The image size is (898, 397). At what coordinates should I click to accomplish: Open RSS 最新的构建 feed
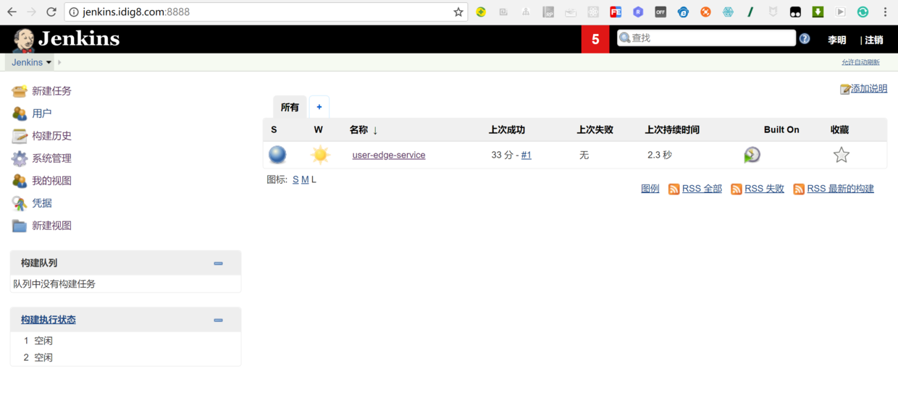pos(840,189)
